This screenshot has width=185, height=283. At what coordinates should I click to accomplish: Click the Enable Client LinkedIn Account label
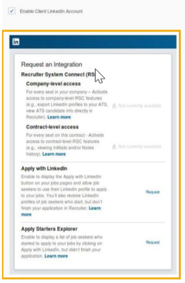[51, 11]
